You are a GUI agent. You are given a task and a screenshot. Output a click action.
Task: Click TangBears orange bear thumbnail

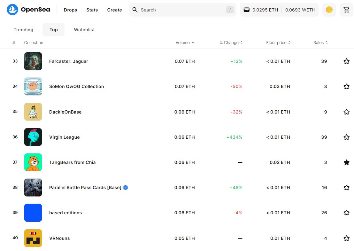point(33,162)
